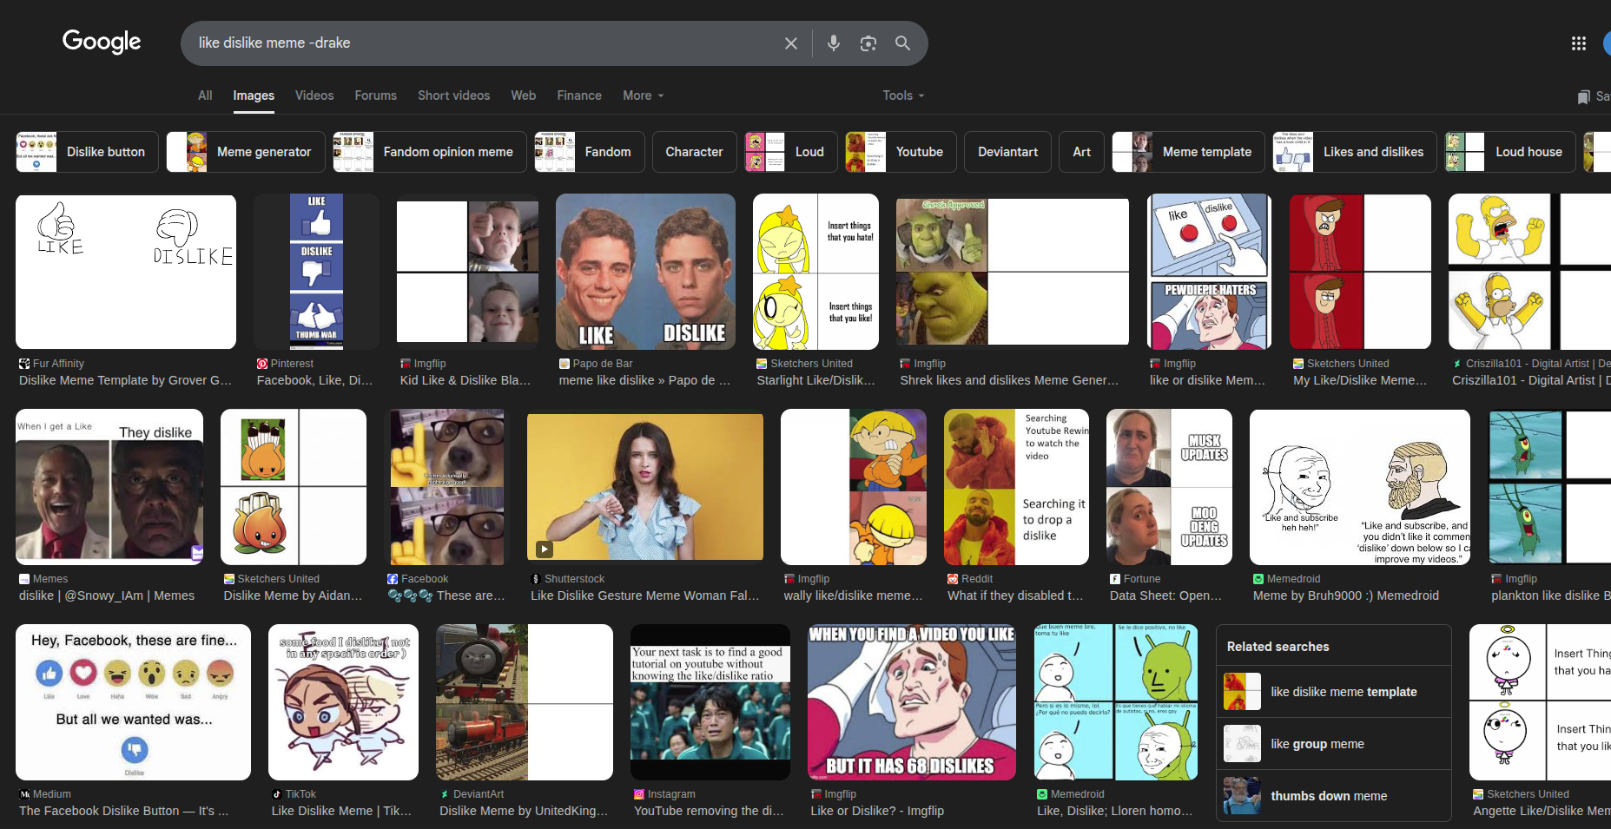1611x829 pixels.
Task: Open the 'They dislike' Memes image
Action: 109,487
